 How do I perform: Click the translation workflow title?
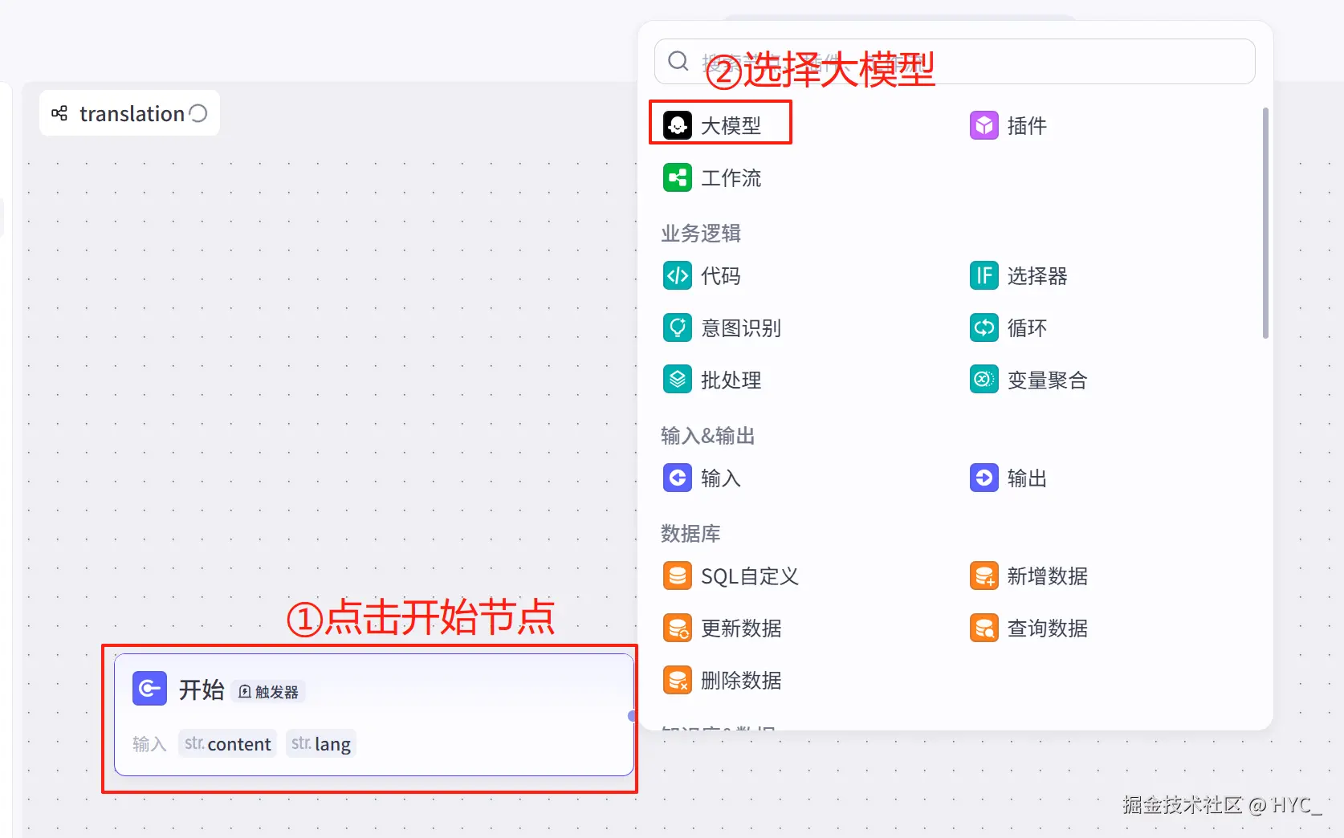(x=132, y=114)
